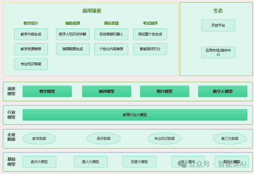This screenshot has height=174, width=254.
Task: Click 应用市场/插件中心
Action: click(218, 52)
